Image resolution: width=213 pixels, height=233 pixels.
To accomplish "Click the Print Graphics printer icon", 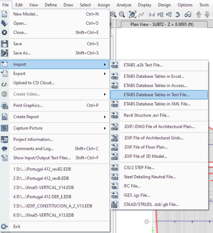I will [5, 106].
